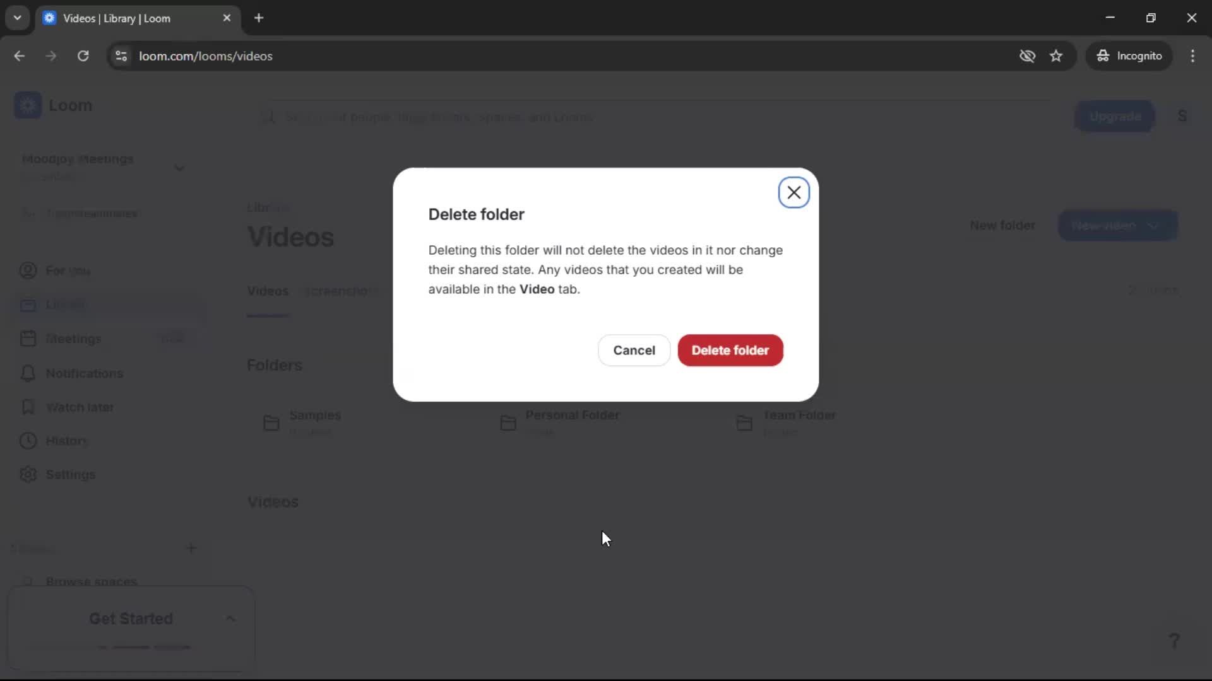Image resolution: width=1212 pixels, height=681 pixels.
Task: Open History via the clock icon
Action: [x=28, y=441]
